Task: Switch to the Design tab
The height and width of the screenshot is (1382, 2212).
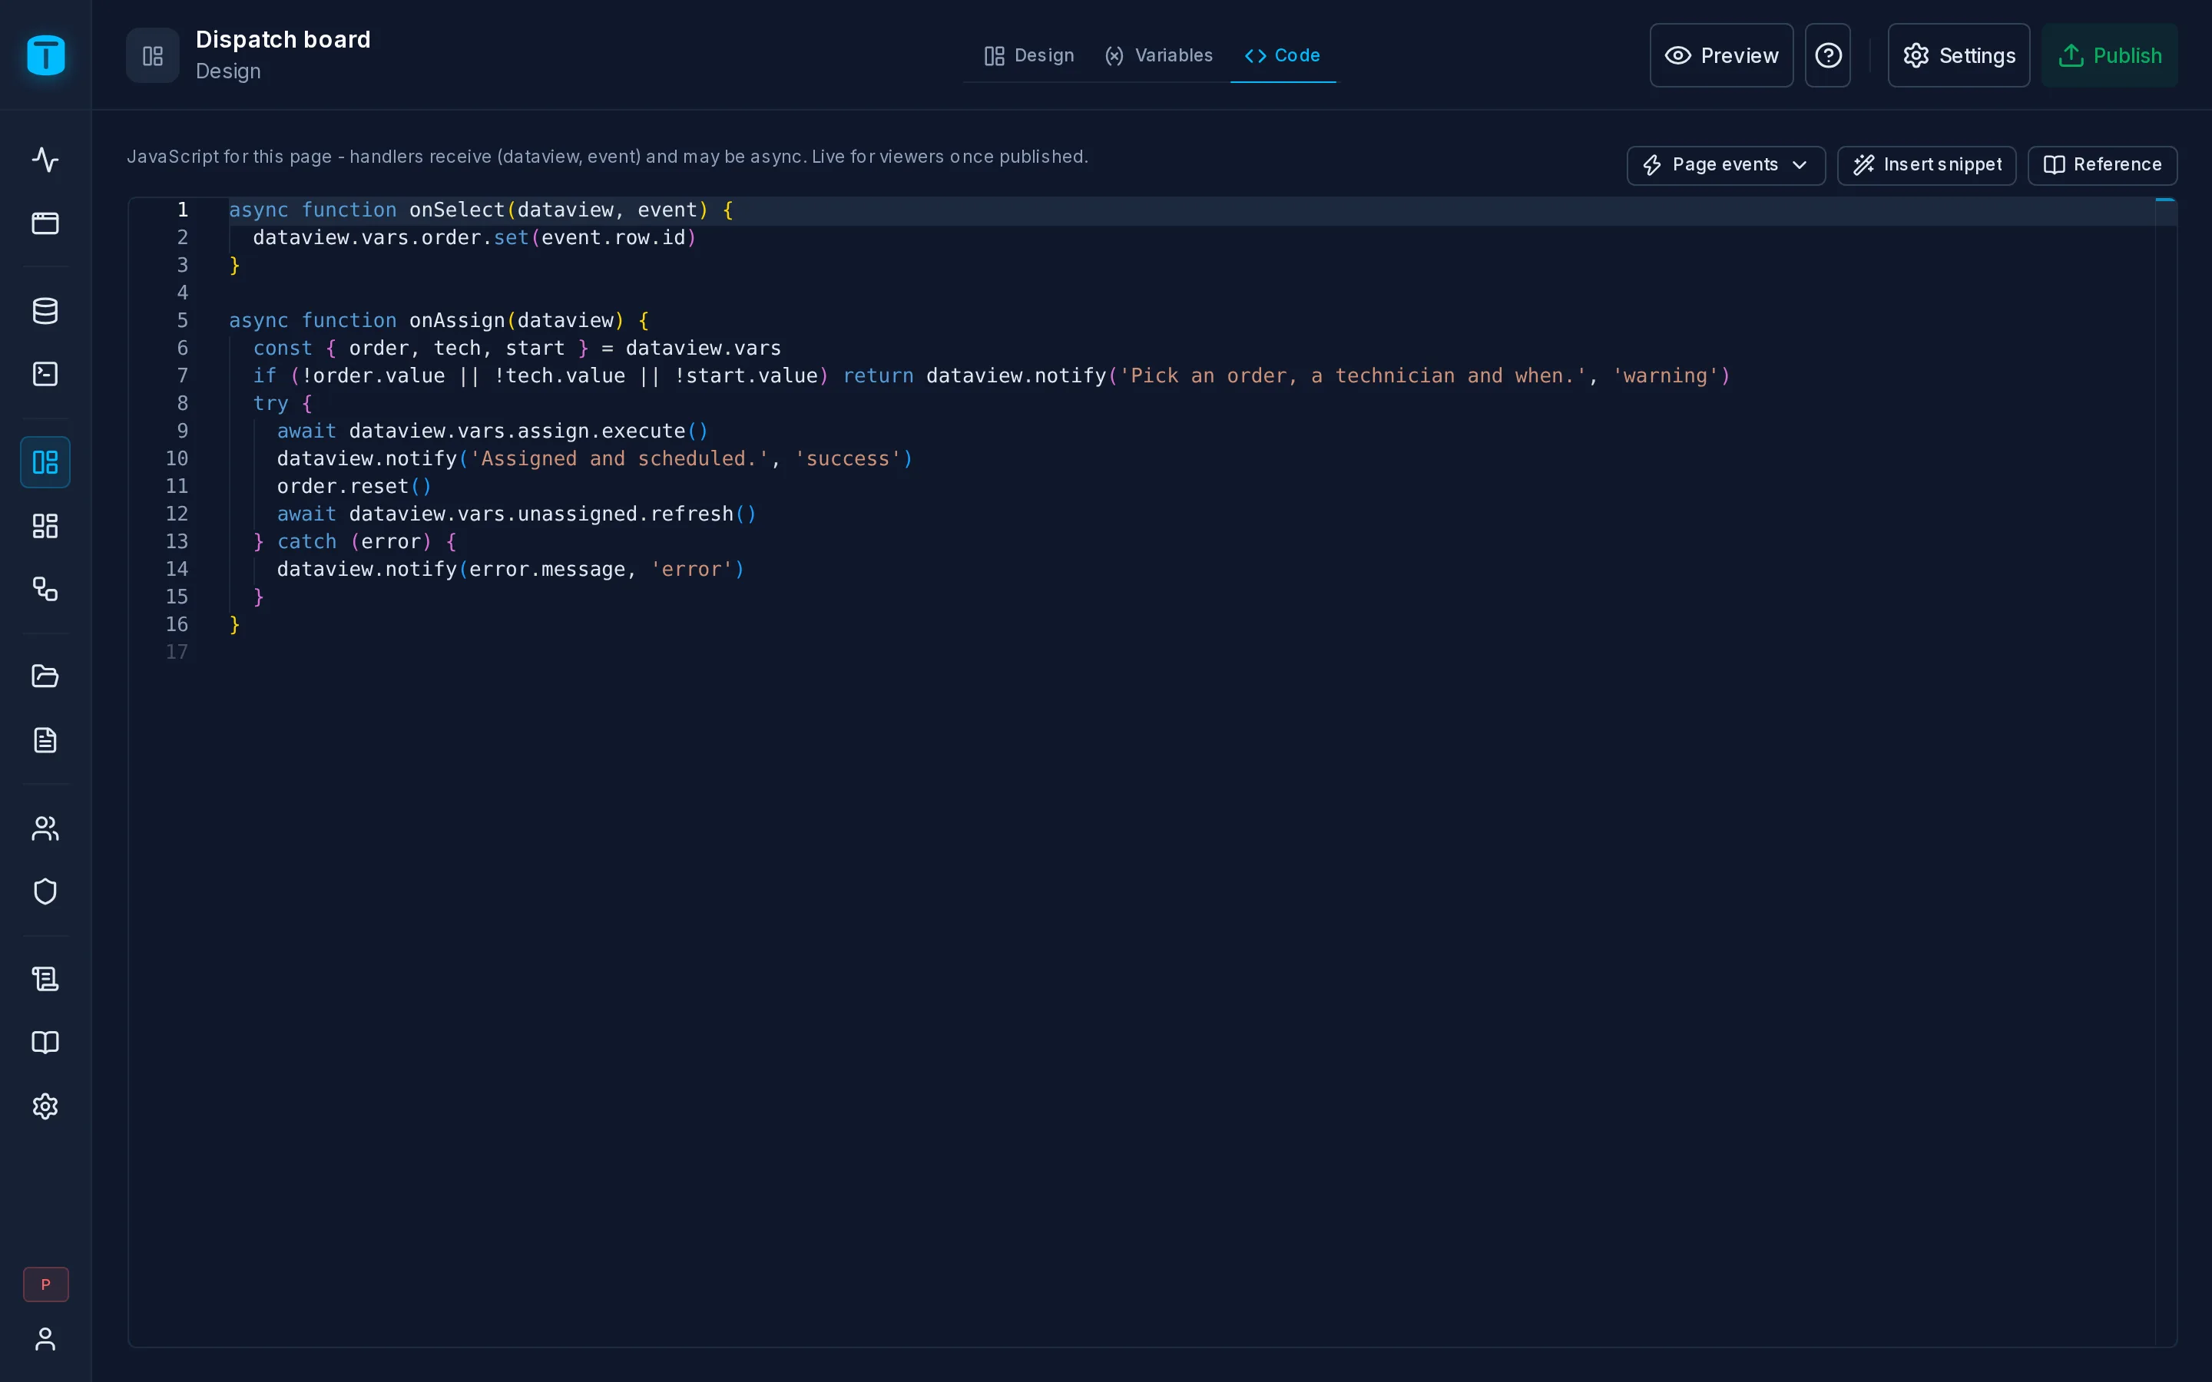Action: [x=1028, y=56]
